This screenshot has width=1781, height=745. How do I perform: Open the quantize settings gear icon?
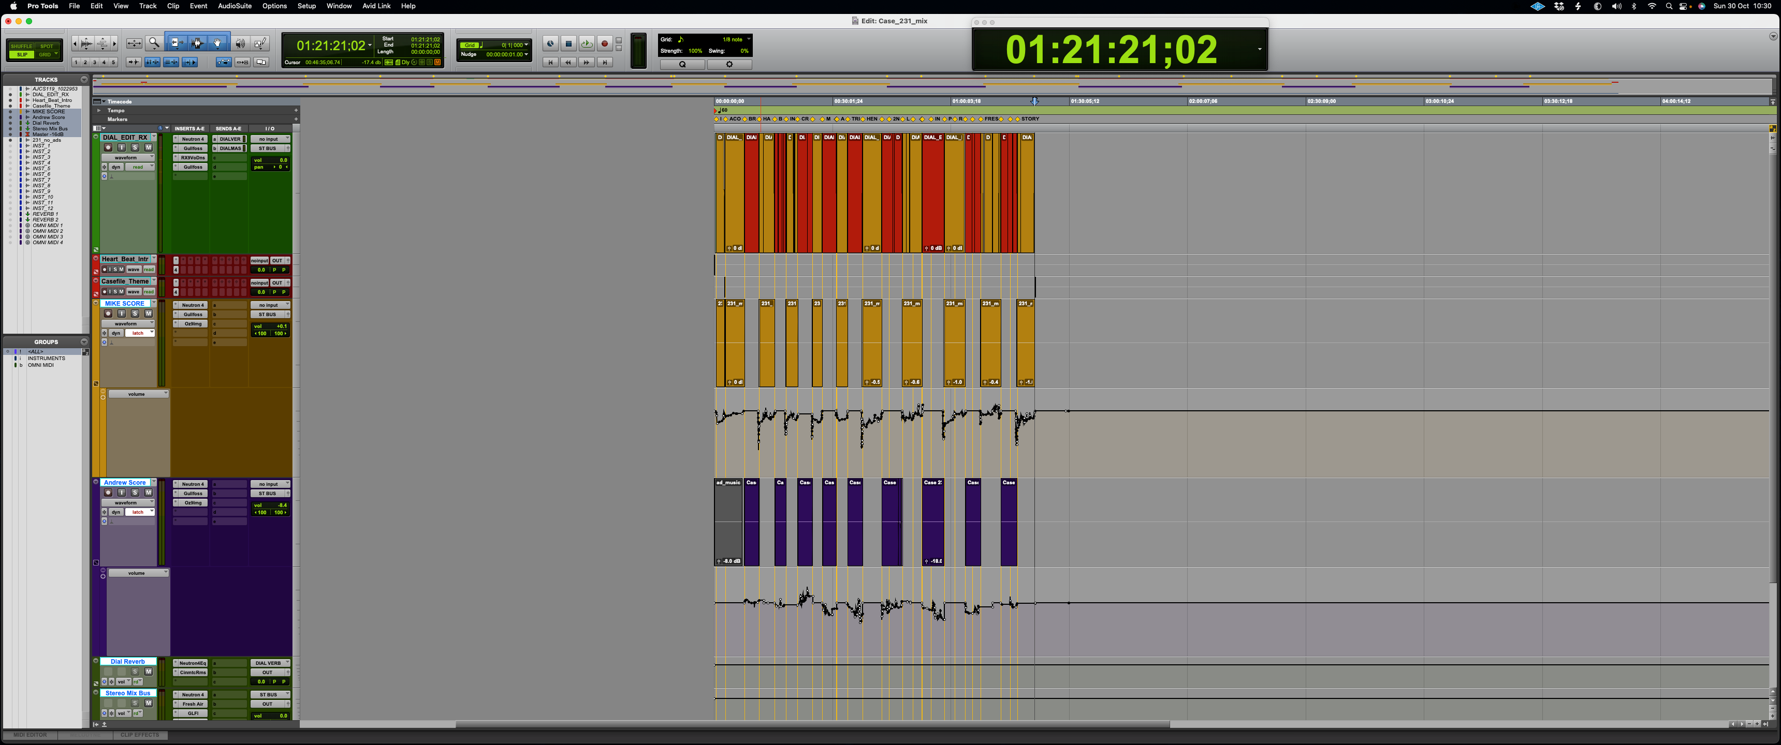(729, 64)
